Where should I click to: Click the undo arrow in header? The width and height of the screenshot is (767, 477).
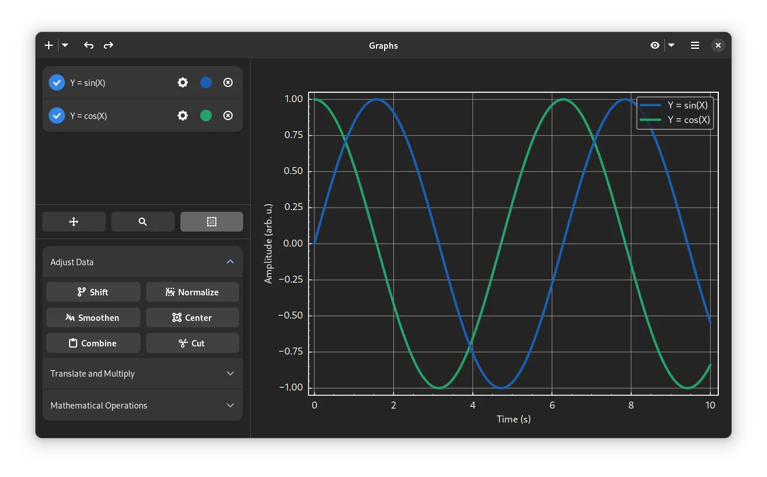[x=89, y=45]
